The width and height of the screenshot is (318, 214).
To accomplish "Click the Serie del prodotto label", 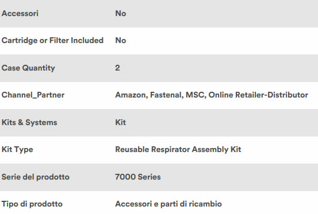I will coord(36,177).
